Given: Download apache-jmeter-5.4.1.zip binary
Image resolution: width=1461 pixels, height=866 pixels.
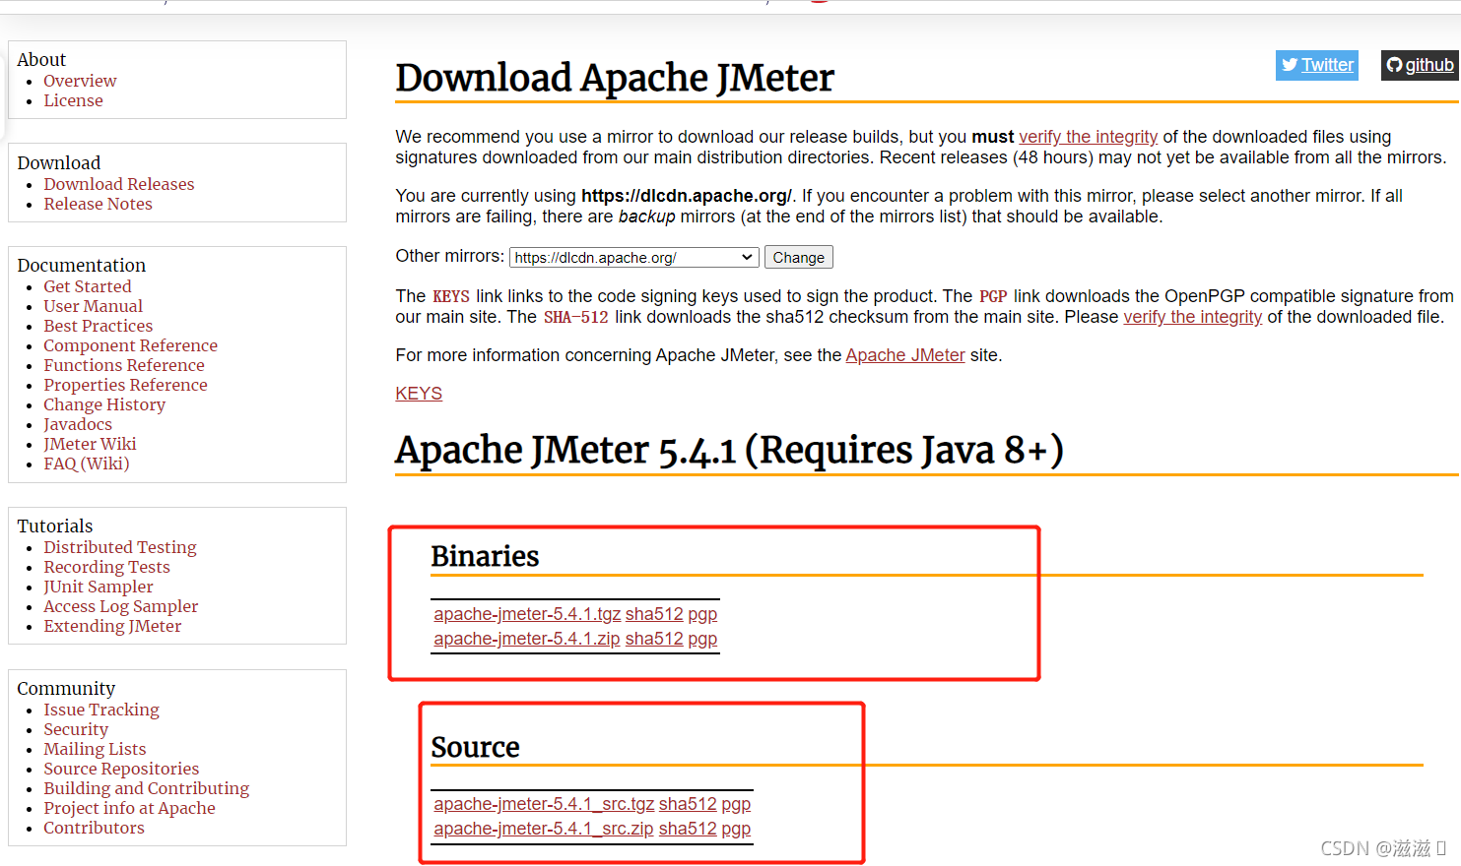Looking at the screenshot, I should pyautogui.click(x=527, y=639).
